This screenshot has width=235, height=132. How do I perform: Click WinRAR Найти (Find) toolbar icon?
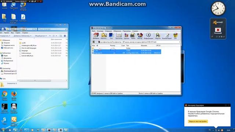[133, 36]
